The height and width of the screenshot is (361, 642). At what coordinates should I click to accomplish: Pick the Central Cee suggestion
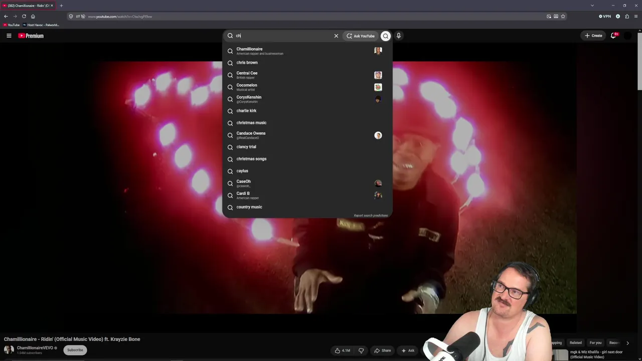[307, 75]
